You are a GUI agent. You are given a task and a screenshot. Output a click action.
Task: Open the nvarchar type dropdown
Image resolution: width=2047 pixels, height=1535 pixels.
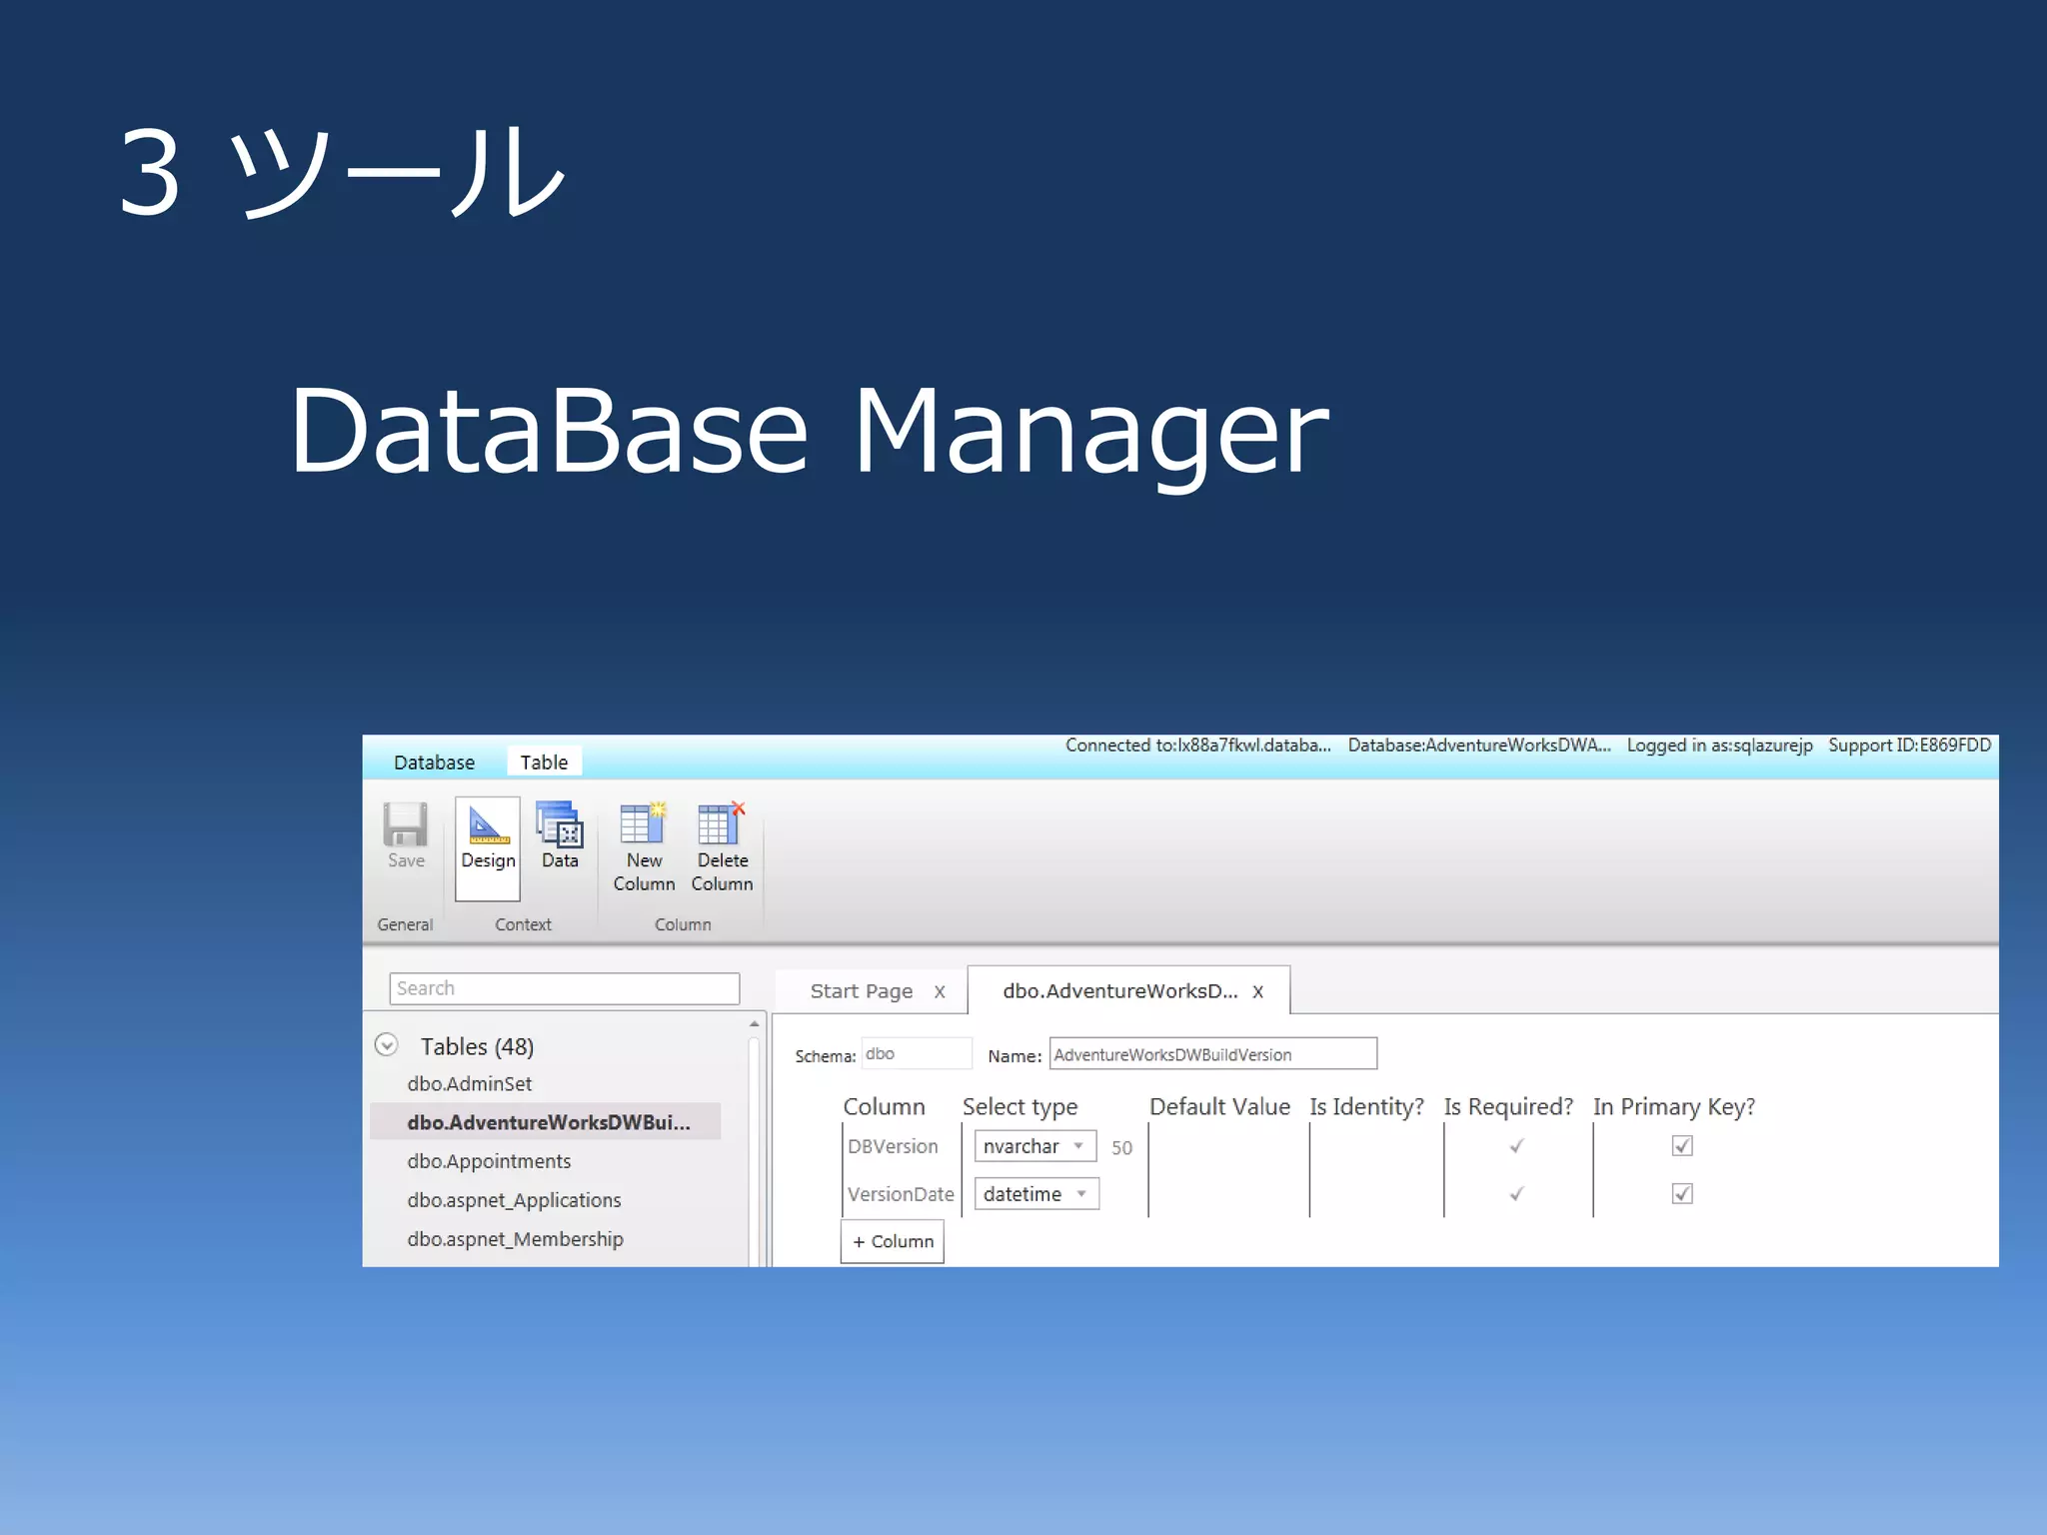pyautogui.click(x=1035, y=1146)
